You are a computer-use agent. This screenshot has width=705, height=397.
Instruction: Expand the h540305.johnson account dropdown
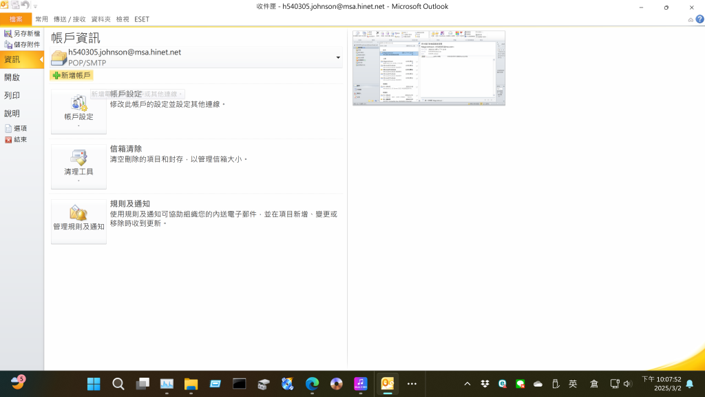pyautogui.click(x=338, y=57)
